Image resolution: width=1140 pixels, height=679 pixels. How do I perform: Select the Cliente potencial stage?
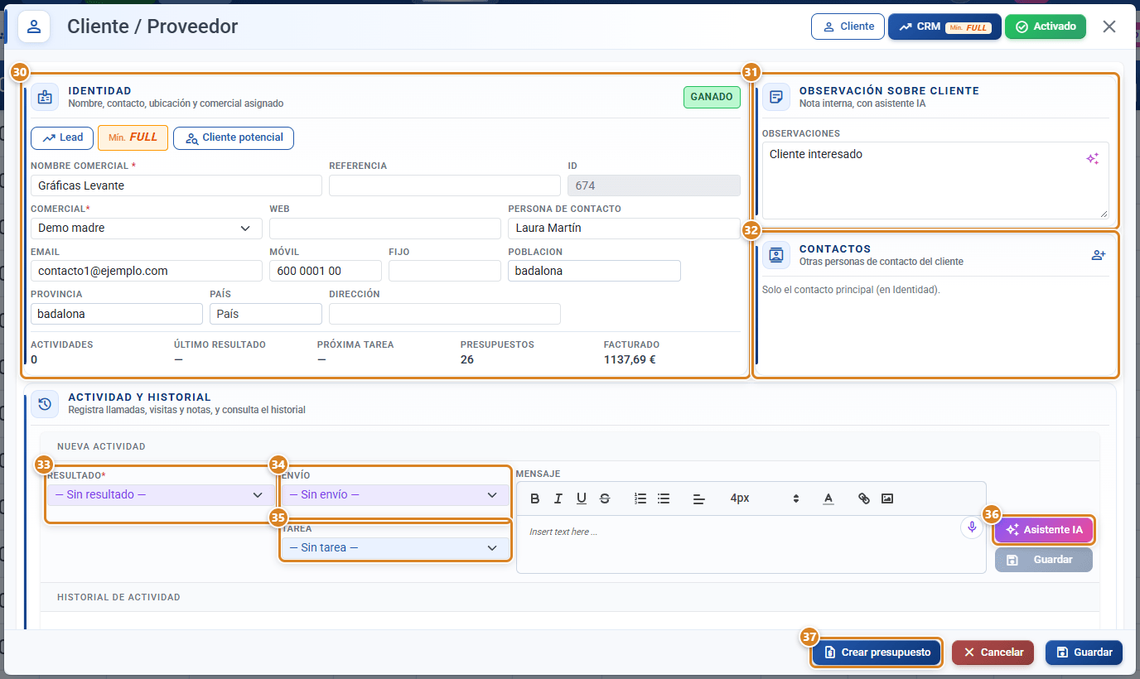click(234, 137)
